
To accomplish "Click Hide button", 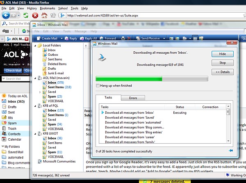I will pyautogui.click(x=223, y=54).
